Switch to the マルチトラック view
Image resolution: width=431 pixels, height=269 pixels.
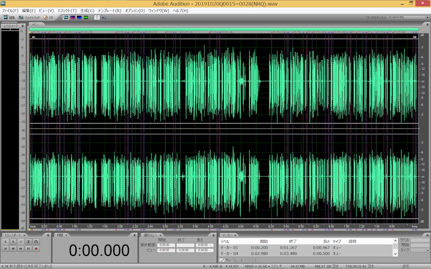point(29,17)
